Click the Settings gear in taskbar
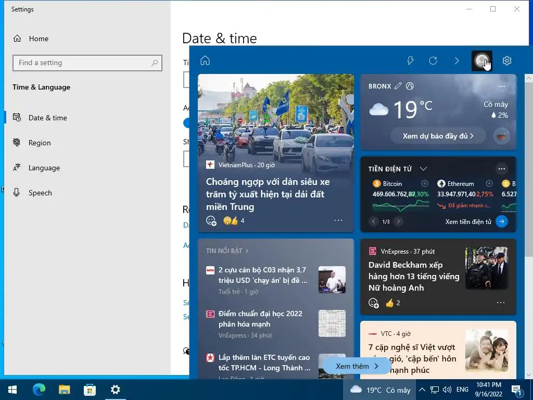The image size is (533, 400). click(x=115, y=390)
